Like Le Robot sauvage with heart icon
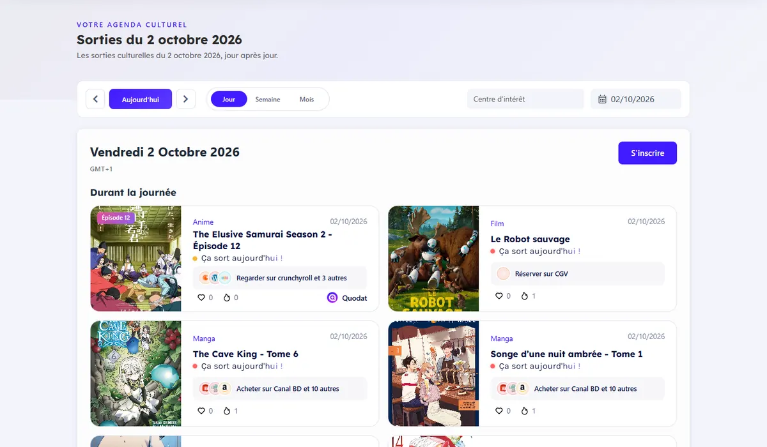The image size is (767, 447). [x=499, y=296]
